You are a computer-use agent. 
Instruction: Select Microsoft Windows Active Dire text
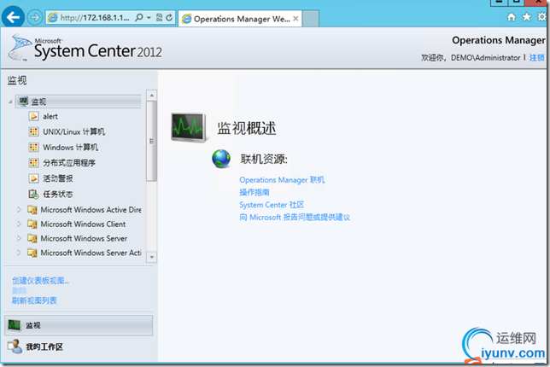click(x=91, y=210)
